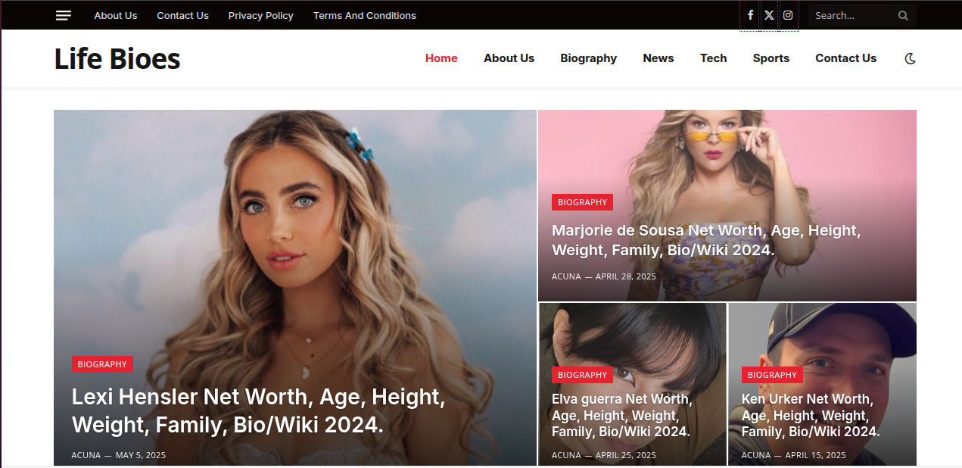Click the April 15, 2025 post date

coord(816,455)
